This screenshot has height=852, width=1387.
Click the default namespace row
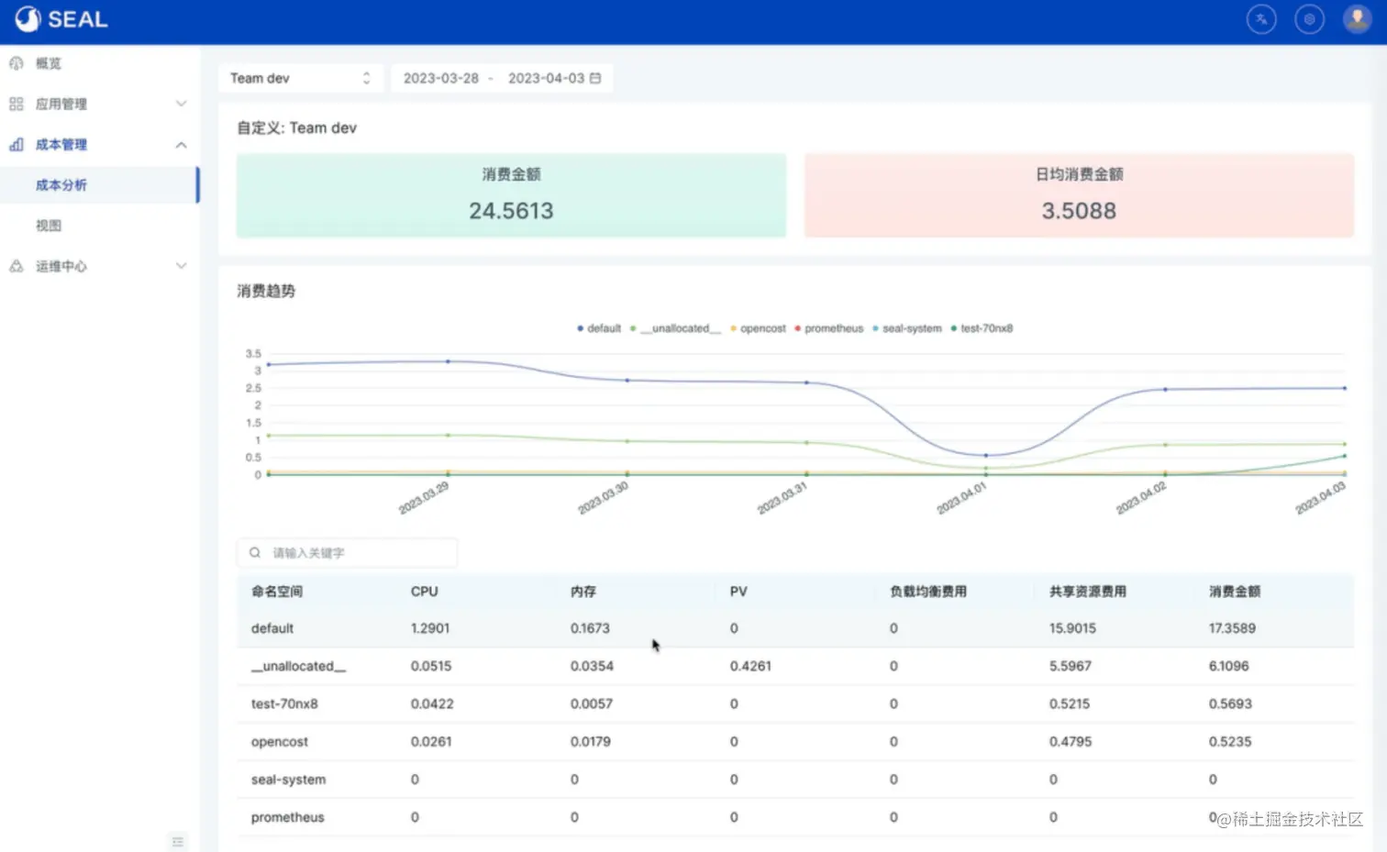(795, 628)
